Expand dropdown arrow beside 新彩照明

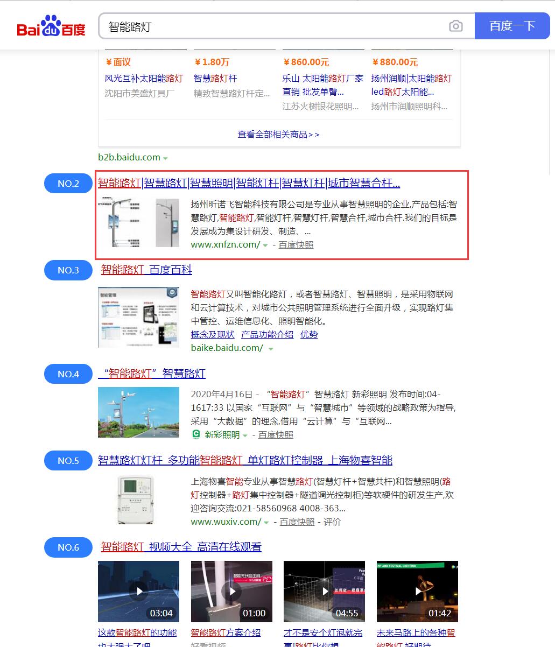pos(245,435)
